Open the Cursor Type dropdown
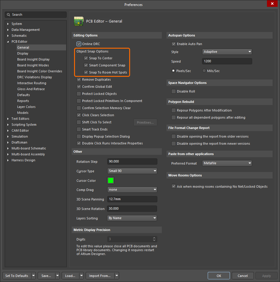 coord(132,171)
